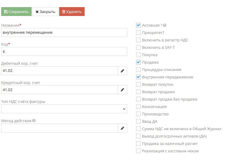Click the pencil icon beside Метод действия
The height and width of the screenshot is (160, 226).
point(122,128)
